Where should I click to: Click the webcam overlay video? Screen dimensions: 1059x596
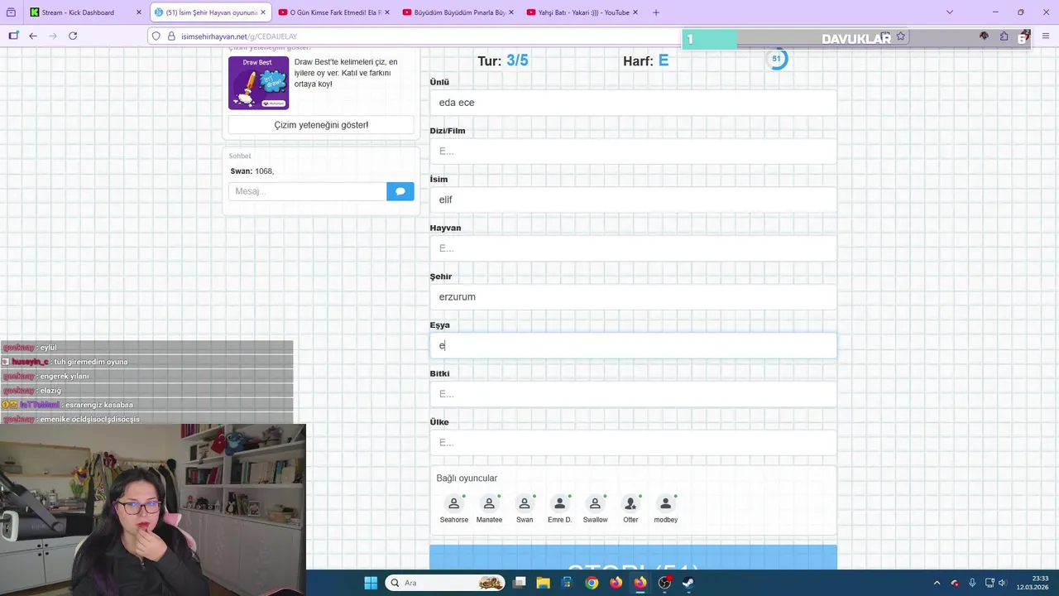153,510
